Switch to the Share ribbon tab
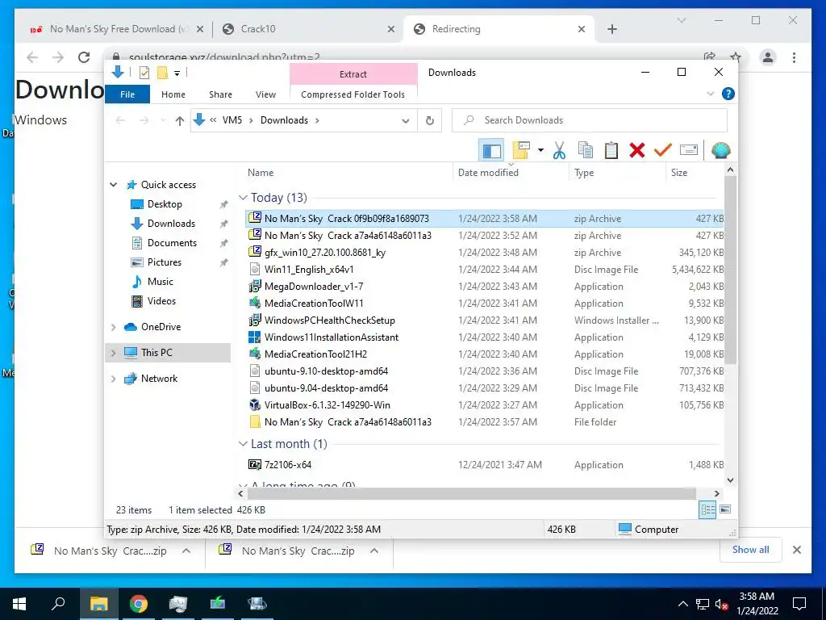The width and height of the screenshot is (826, 620). tap(220, 94)
